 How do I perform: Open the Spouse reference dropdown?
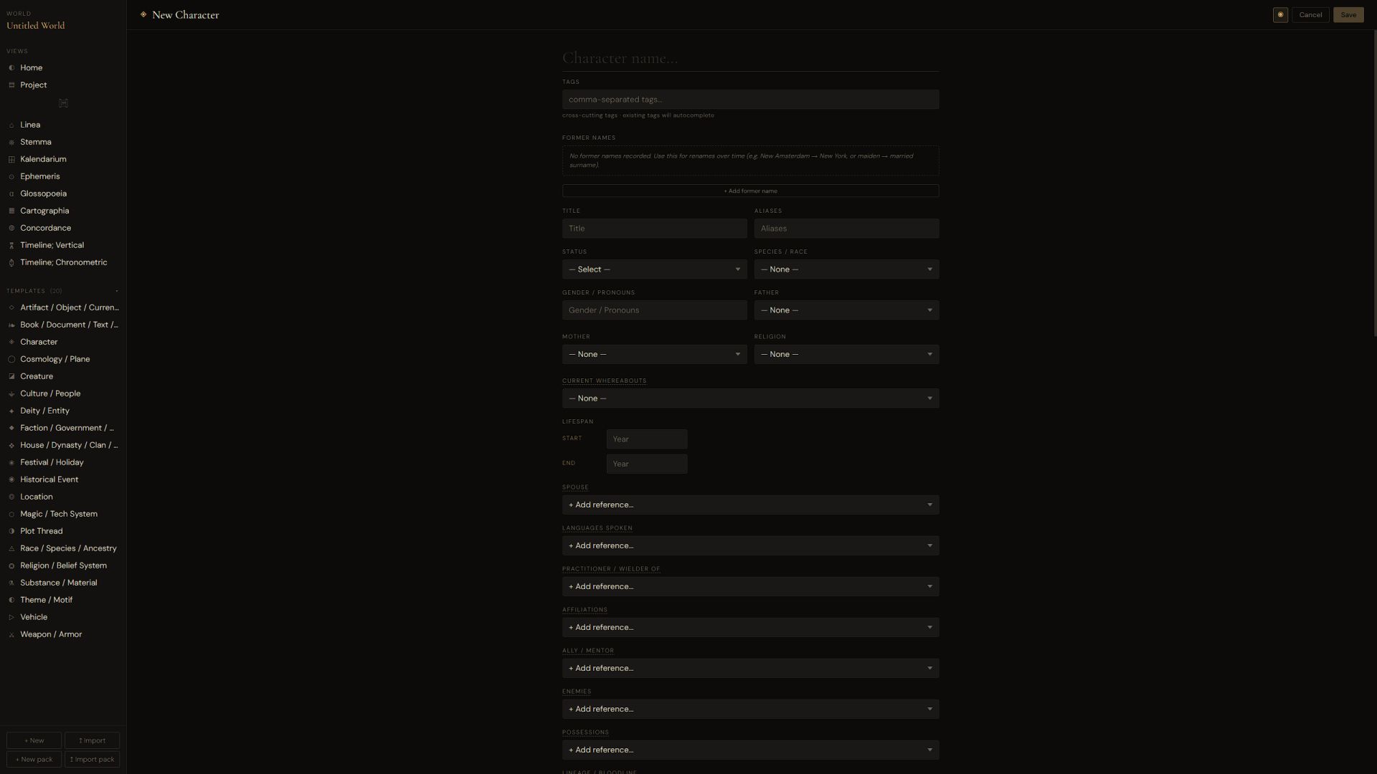pos(750,505)
